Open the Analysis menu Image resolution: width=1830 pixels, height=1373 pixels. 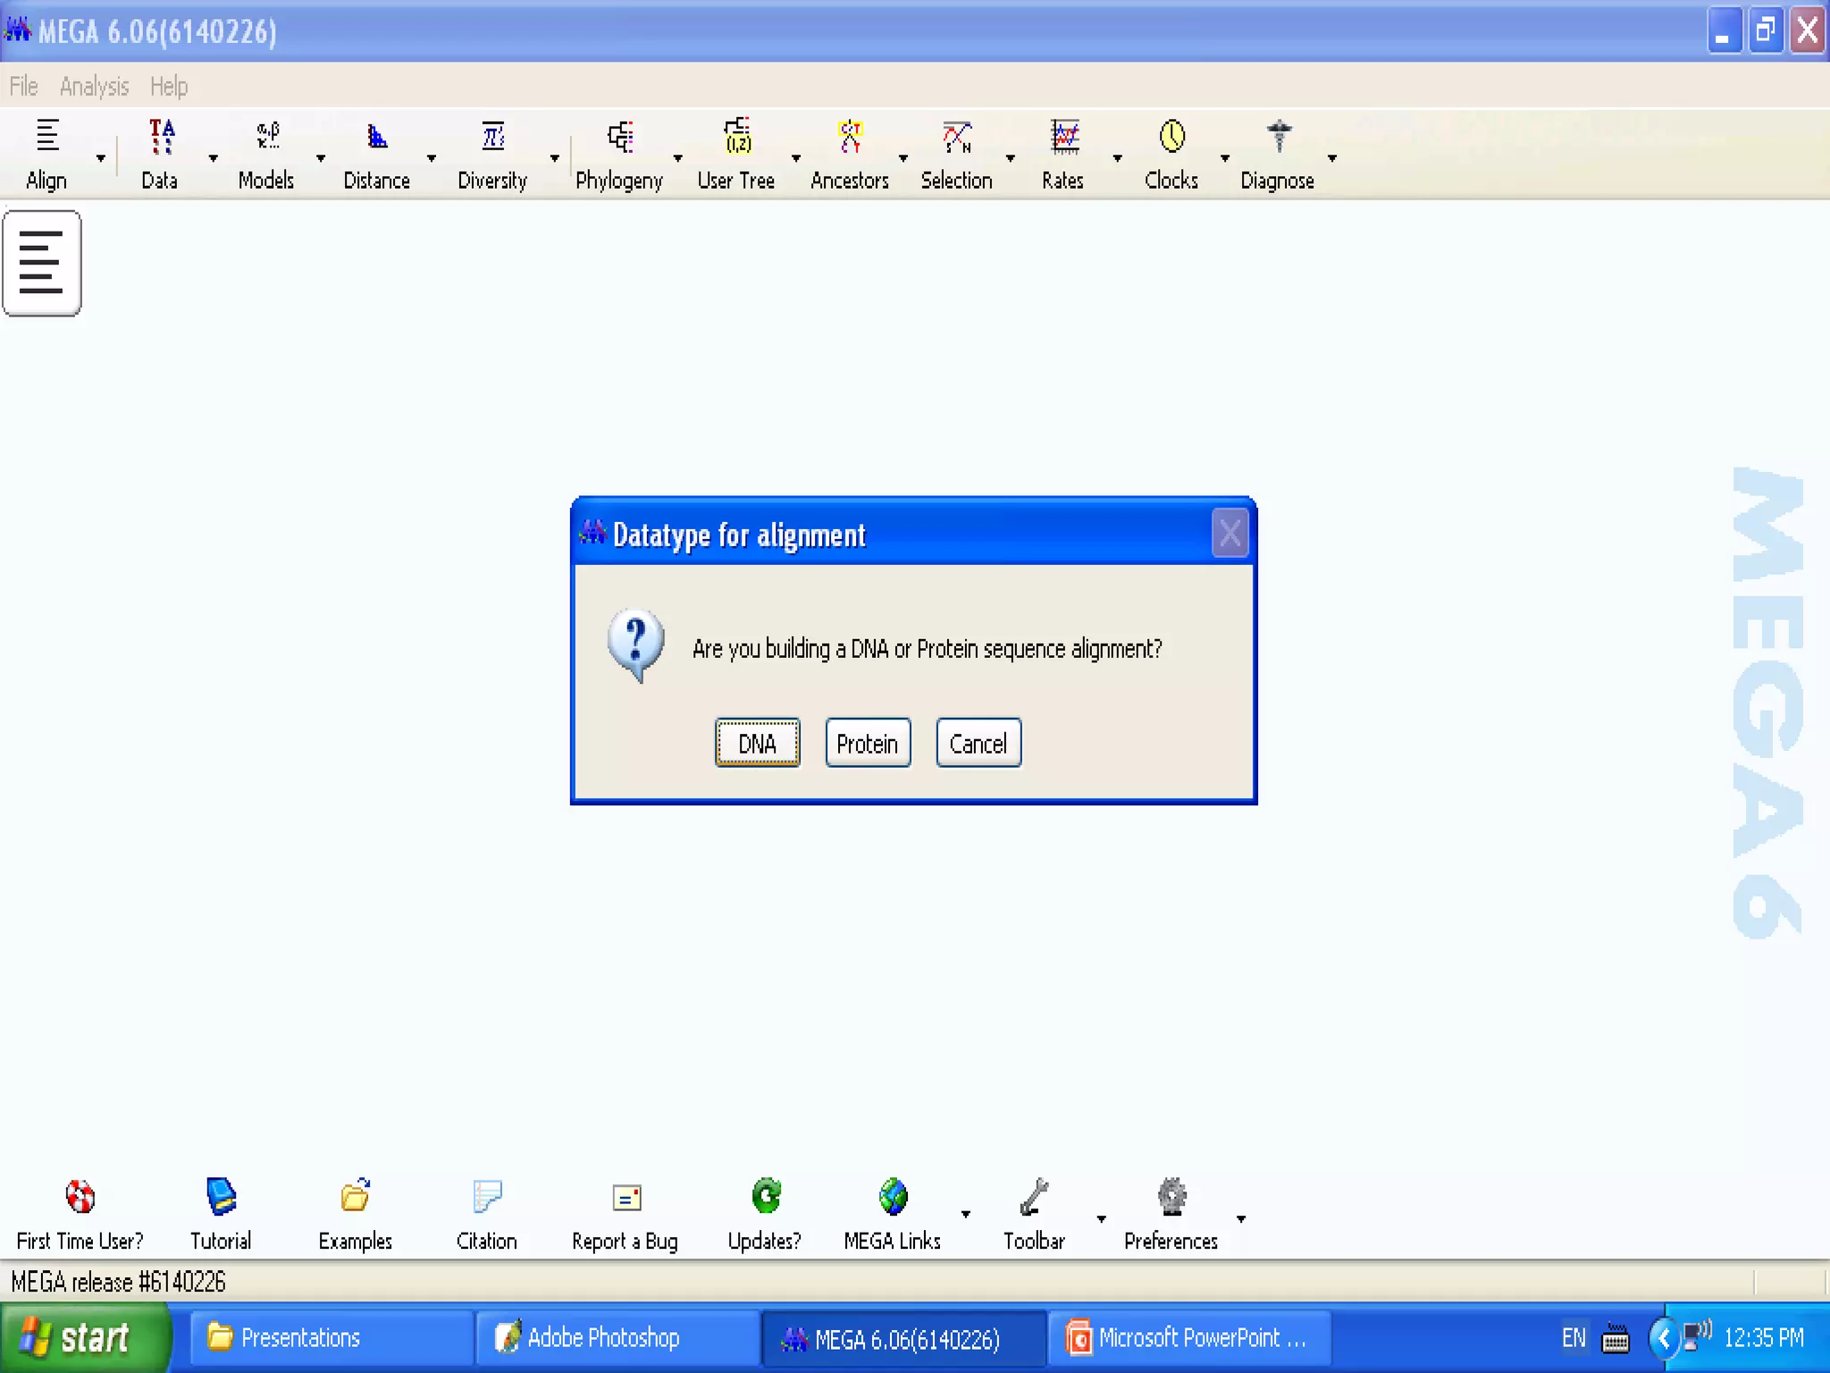pos(94,87)
